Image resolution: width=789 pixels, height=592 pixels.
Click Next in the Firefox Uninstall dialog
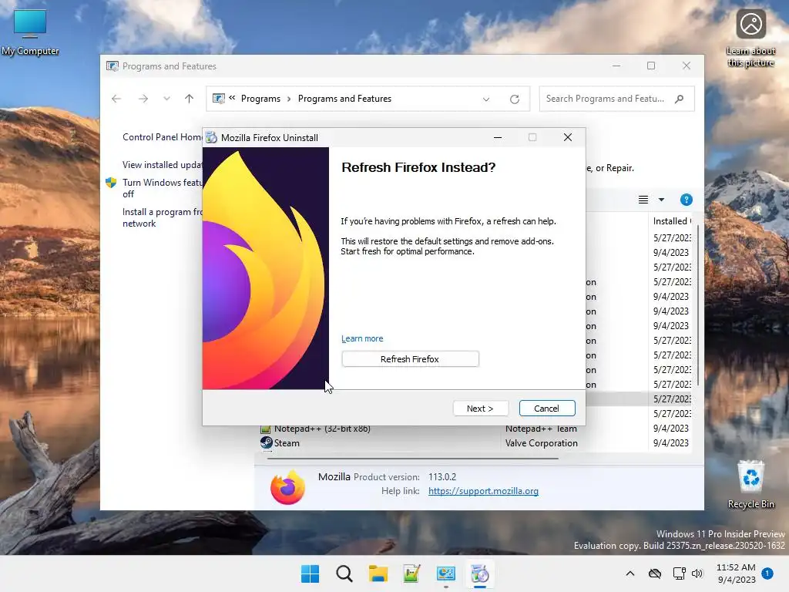[480, 409]
